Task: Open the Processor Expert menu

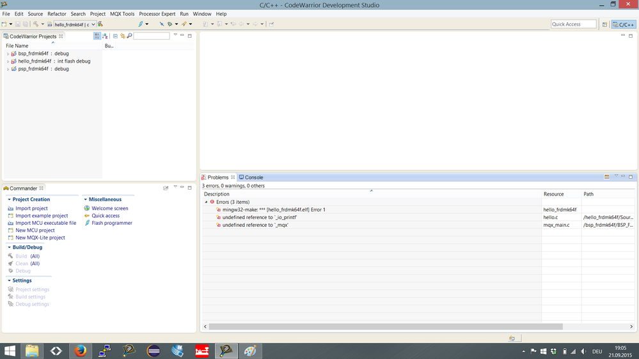Action: (x=157, y=14)
